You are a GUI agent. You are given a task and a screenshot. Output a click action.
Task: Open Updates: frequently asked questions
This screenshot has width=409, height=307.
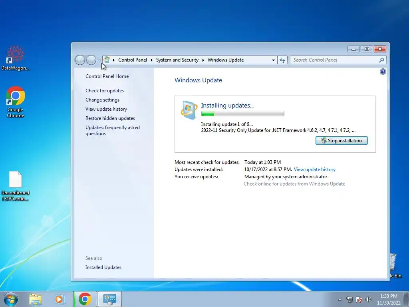[112, 130]
